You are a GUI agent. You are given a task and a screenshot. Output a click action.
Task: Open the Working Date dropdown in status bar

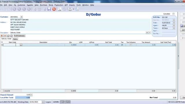(43, 102)
